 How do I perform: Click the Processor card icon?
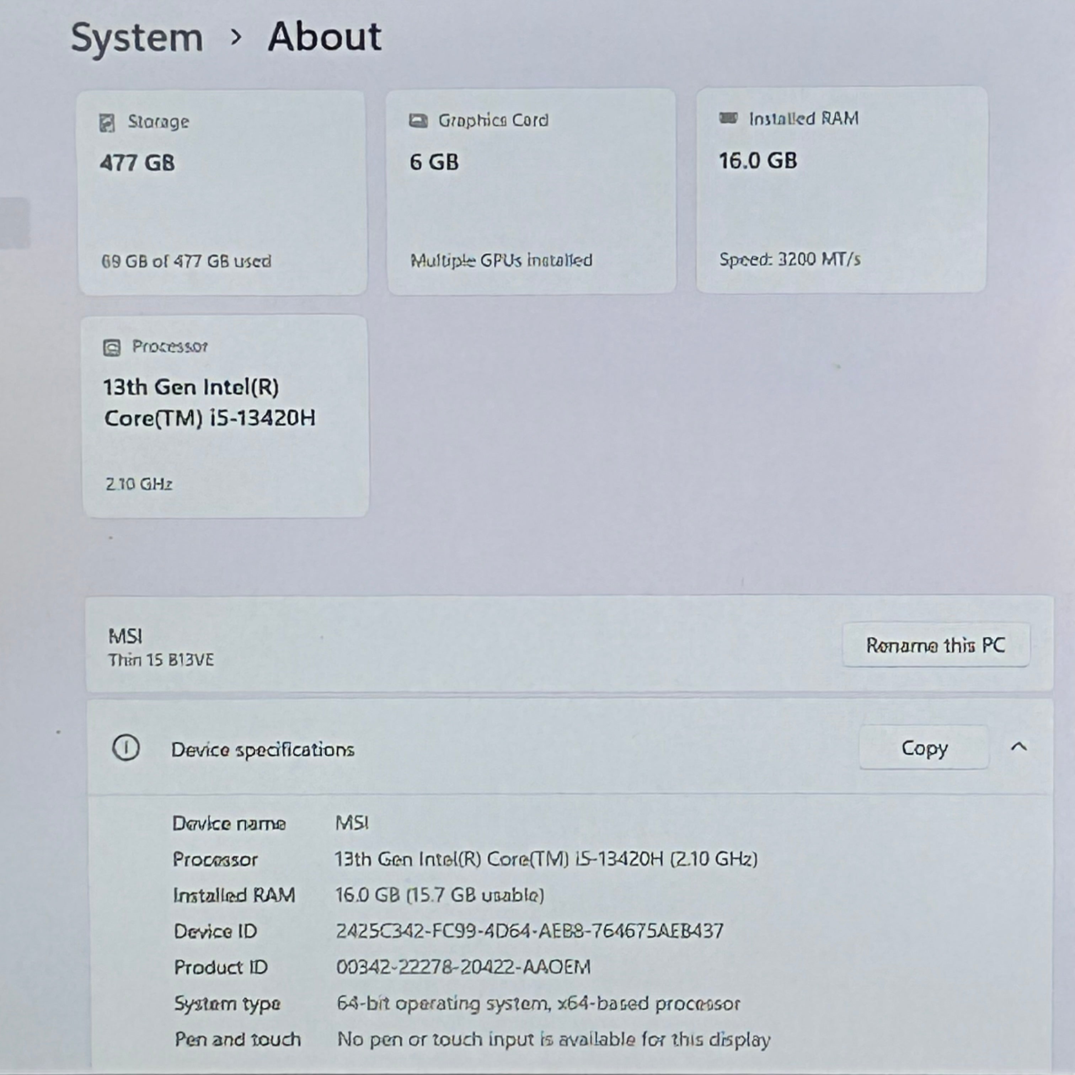[112, 348]
